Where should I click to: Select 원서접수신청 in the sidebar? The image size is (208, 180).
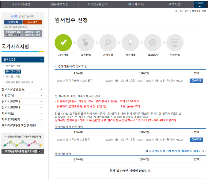pyautogui.click(x=13, y=71)
